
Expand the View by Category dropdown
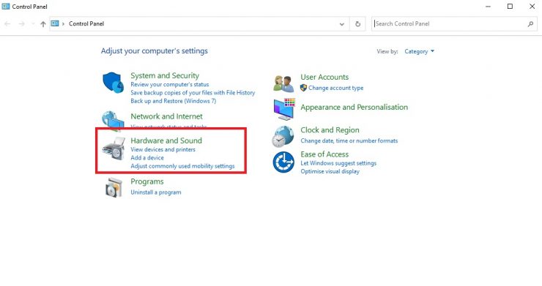[x=419, y=51]
